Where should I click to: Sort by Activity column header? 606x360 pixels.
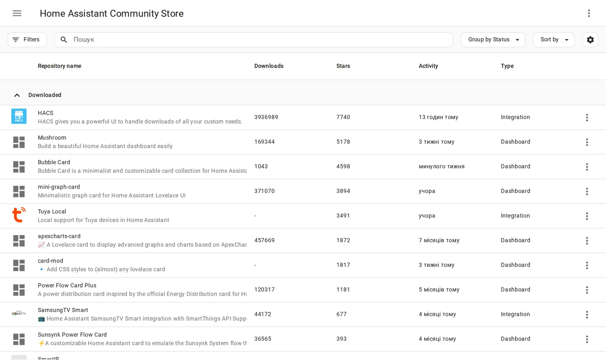coord(428,66)
